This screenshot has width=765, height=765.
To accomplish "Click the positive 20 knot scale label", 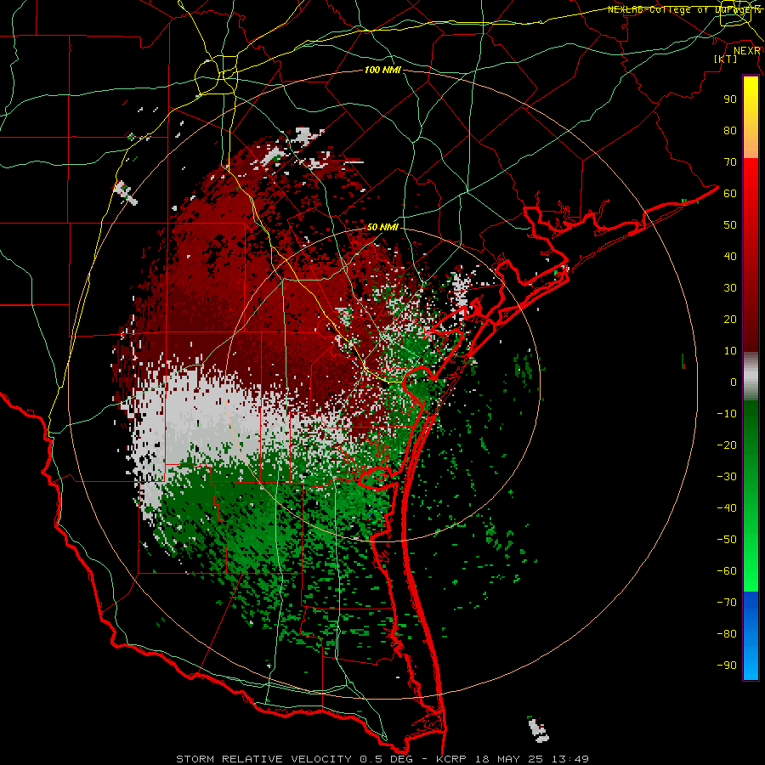I will click(730, 320).
